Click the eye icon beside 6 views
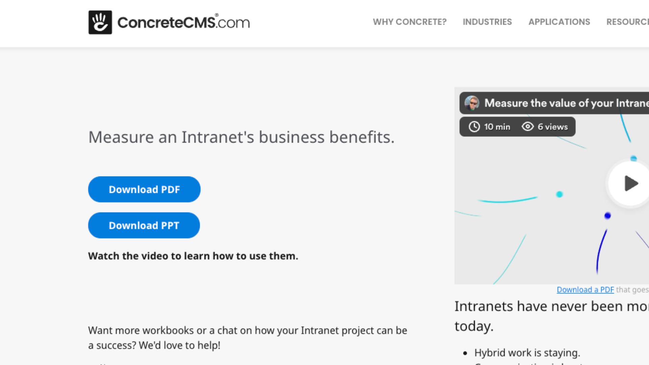The image size is (649, 365). (527, 127)
